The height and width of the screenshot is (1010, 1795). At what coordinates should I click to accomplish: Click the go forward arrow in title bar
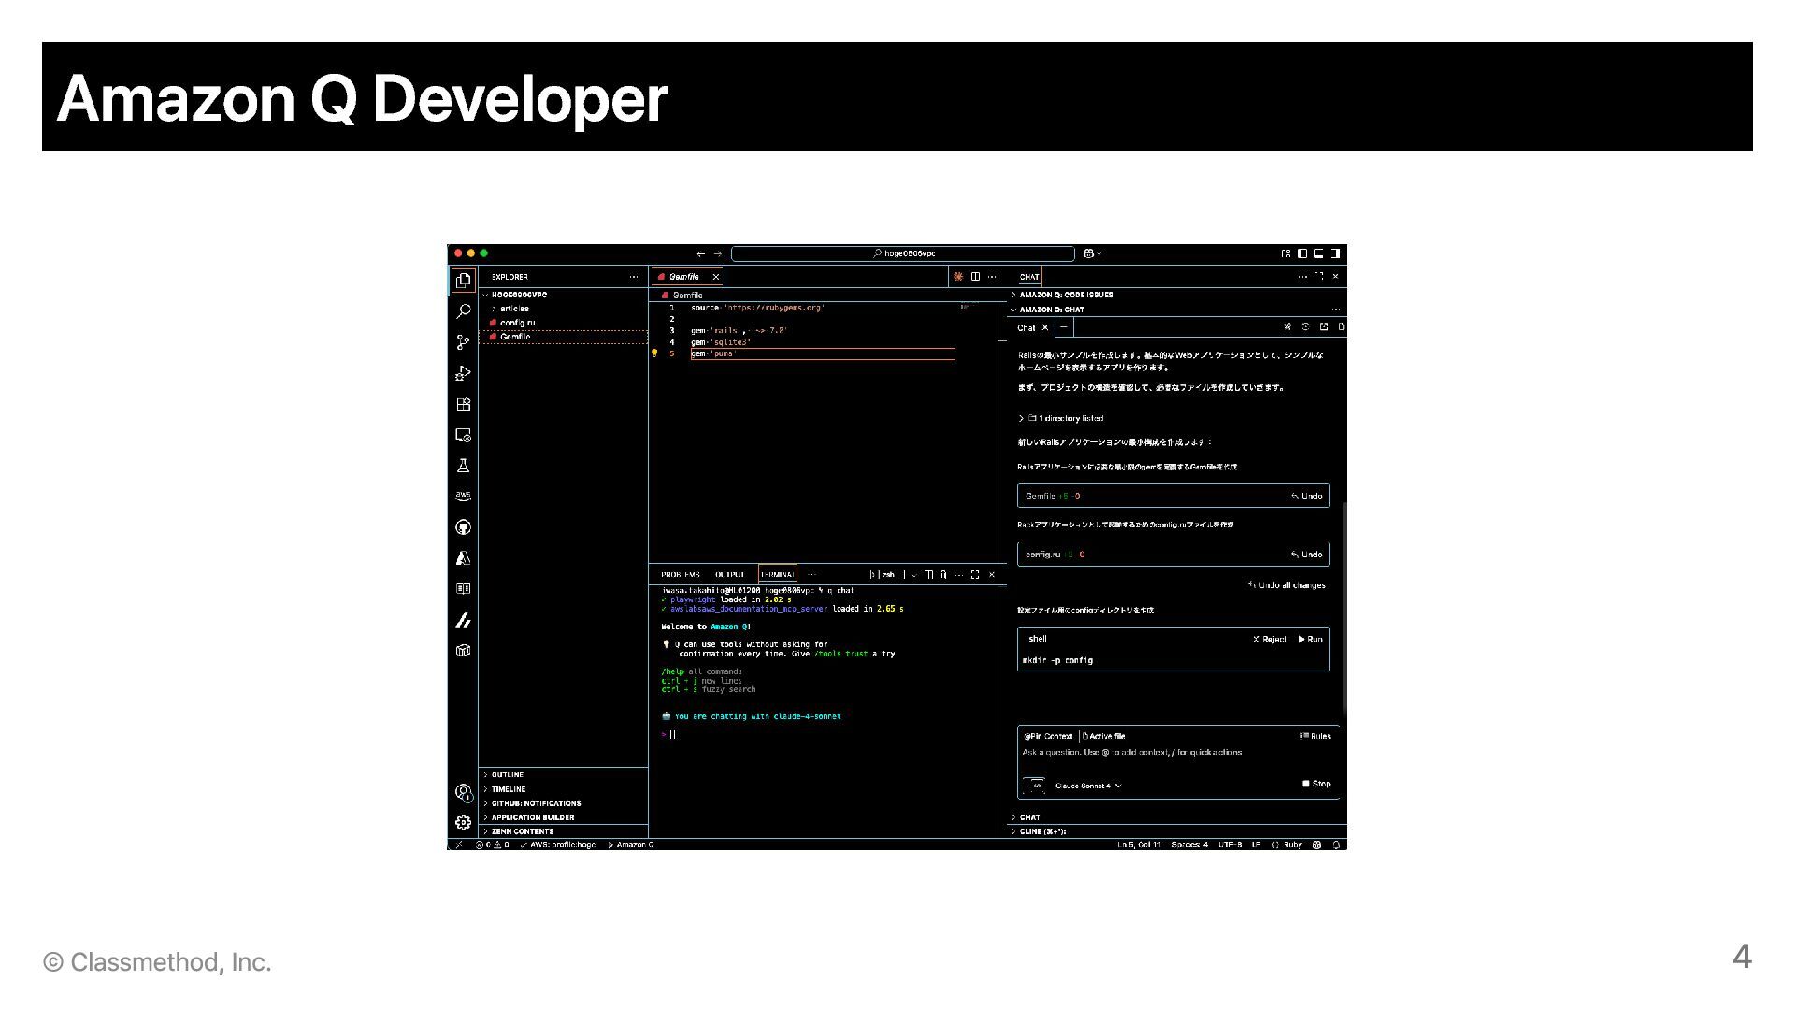tap(718, 253)
